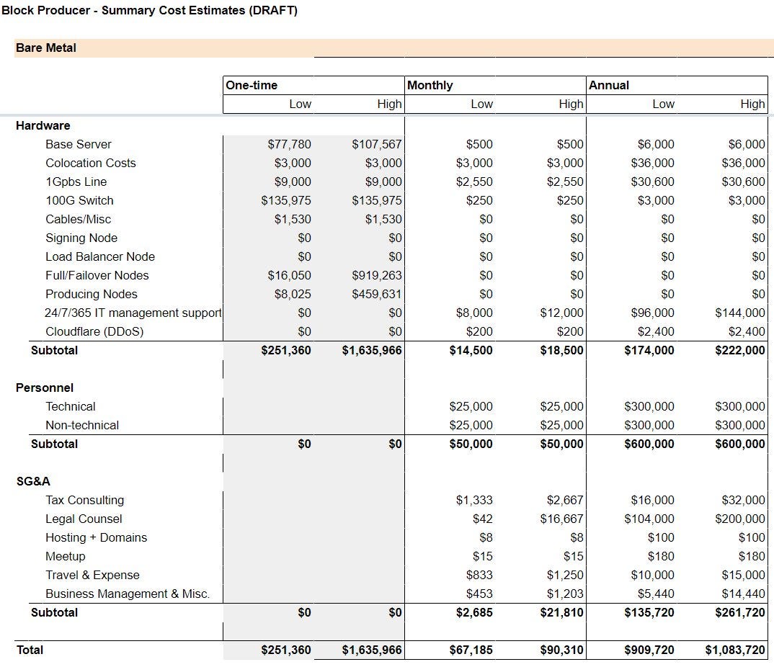
Task: Click the $1,333 Tax Consulting cell
Action: (x=474, y=500)
